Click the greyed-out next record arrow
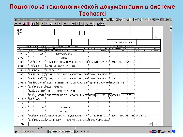Screen dimensions: 183x137 (77, 24)
